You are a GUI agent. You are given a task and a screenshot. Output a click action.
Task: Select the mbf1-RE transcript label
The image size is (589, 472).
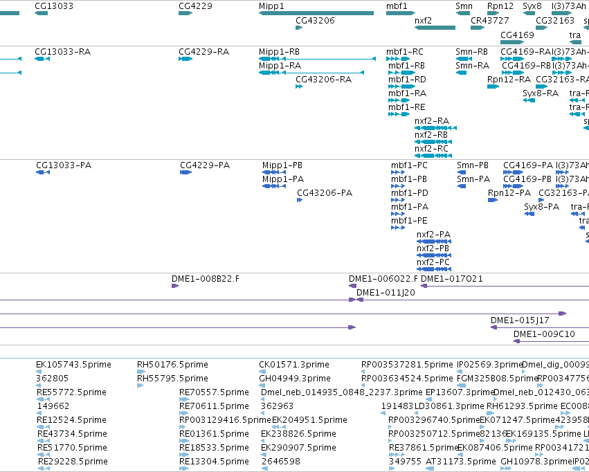pyautogui.click(x=407, y=107)
